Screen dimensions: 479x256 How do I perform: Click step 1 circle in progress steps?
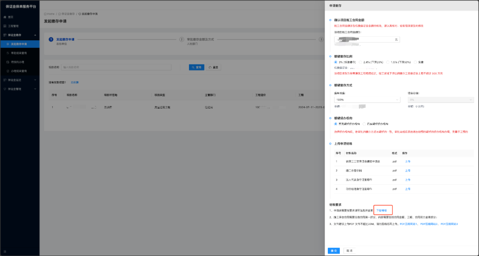[x=51, y=39]
